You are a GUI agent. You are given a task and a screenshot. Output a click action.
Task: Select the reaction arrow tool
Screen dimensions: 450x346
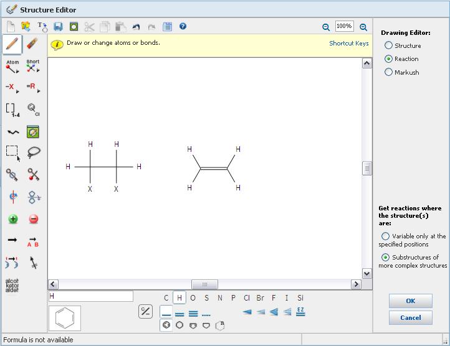click(12, 240)
